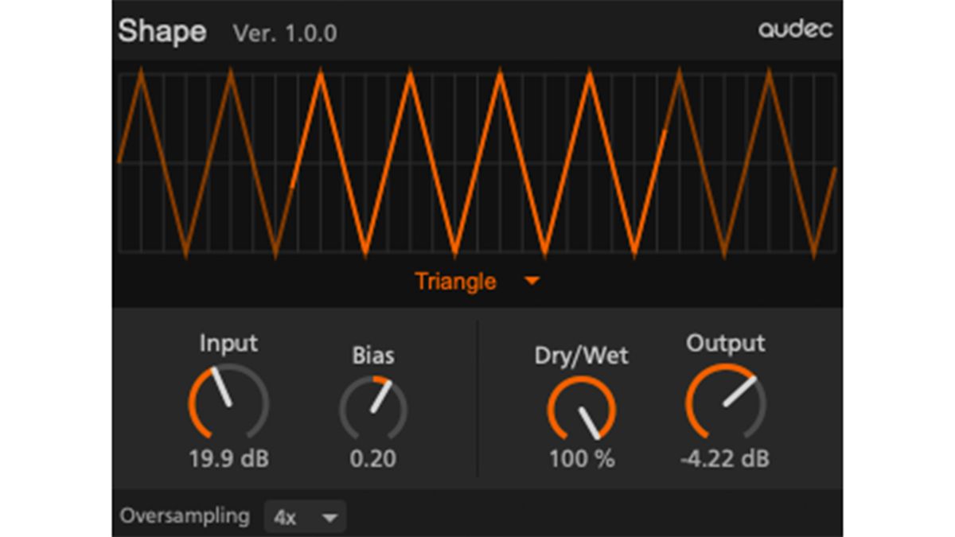Expand the Oversampling 4x selector

(306, 516)
